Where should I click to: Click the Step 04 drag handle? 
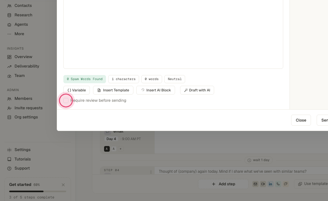[151, 172]
